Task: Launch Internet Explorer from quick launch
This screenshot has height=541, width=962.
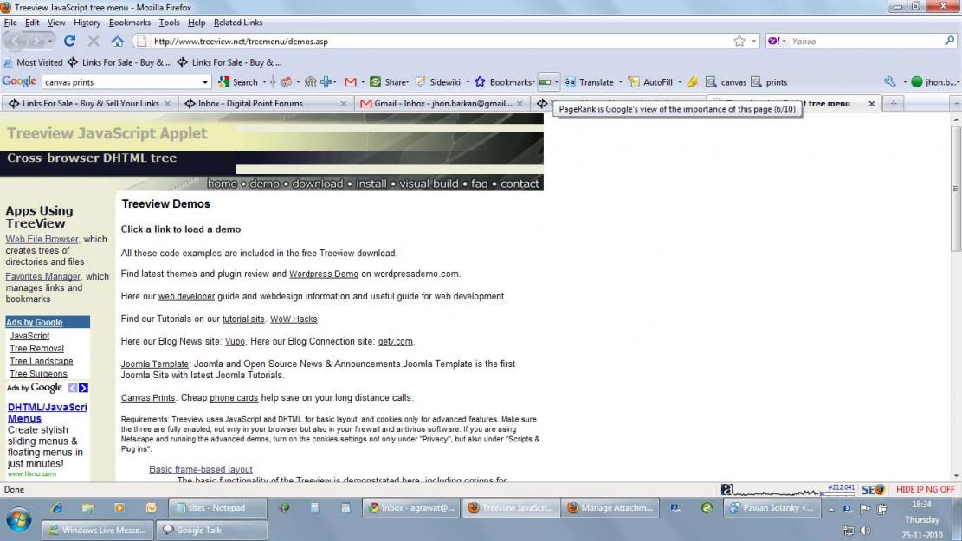Action: tap(57, 508)
